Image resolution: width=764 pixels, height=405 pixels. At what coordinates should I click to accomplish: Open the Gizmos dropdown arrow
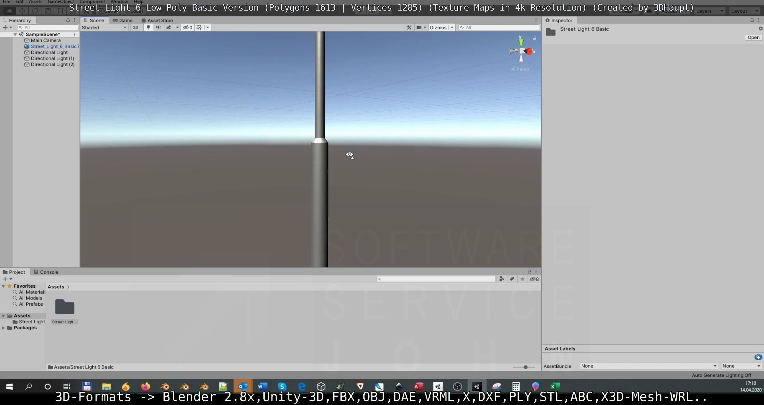tap(452, 28)
